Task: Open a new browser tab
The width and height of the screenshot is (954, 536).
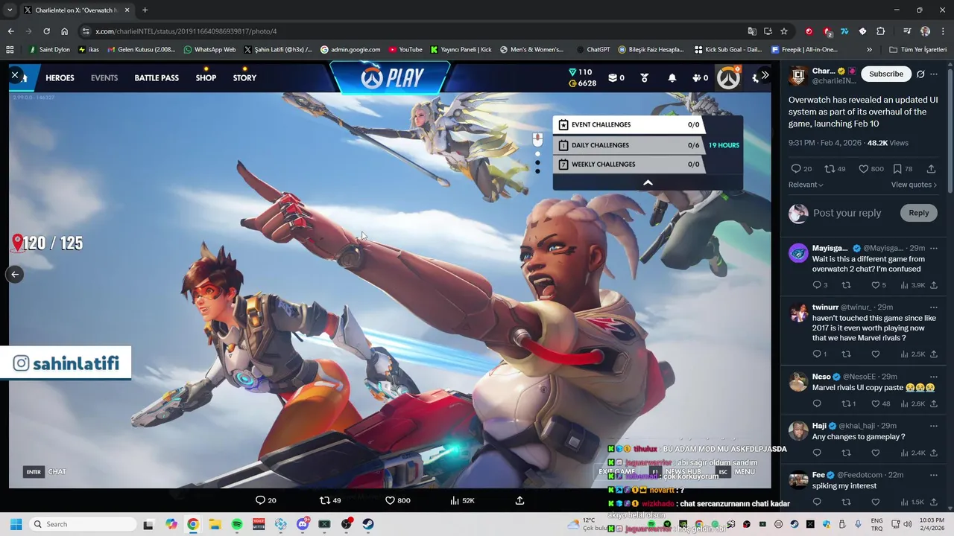Action: click(145, 10)
